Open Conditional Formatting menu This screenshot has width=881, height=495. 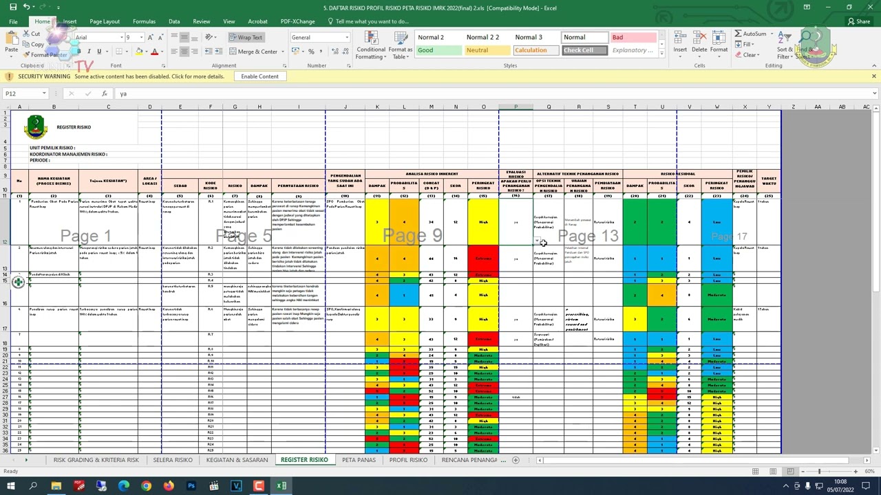click(371, 45)
